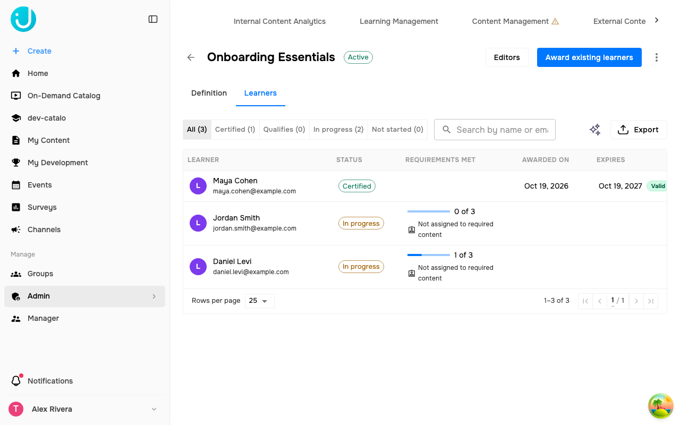Go back with the left arrow
Image resolution: width=680 pixels, height=425 pixels.
[x=191, y=57]
